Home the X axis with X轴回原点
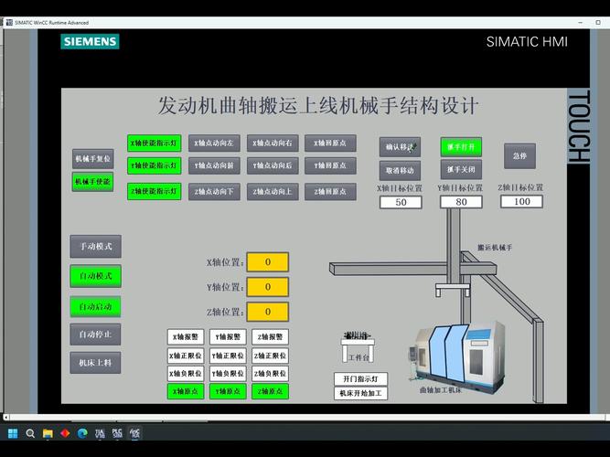 [x=330, y=143]
